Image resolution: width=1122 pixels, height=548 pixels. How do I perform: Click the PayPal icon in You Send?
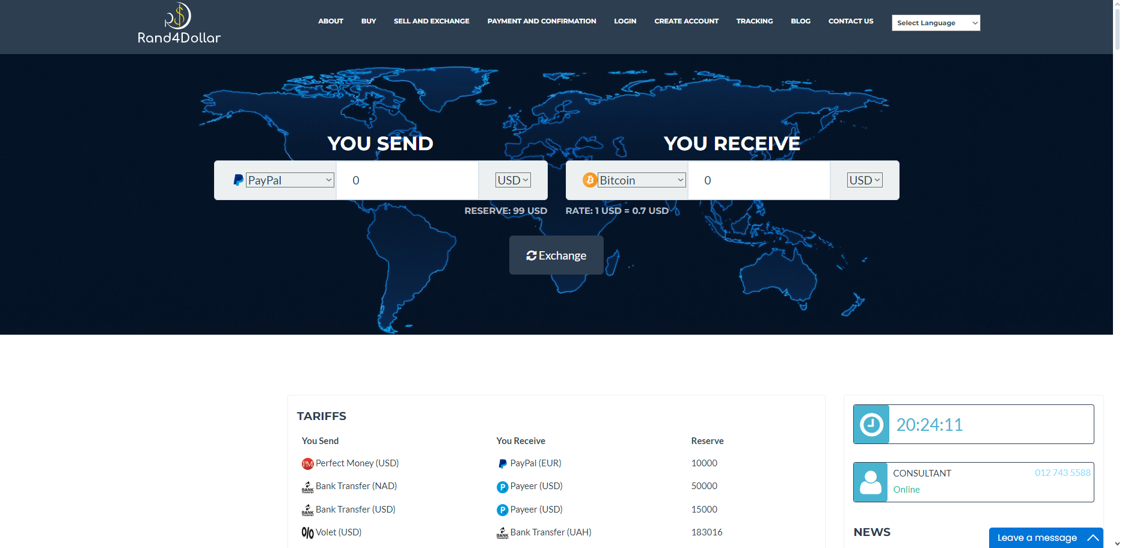click(238, 180)
